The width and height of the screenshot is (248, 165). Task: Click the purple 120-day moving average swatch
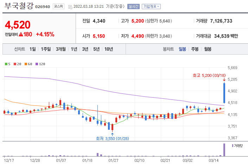pyautogui.click(x=37, y=64)
